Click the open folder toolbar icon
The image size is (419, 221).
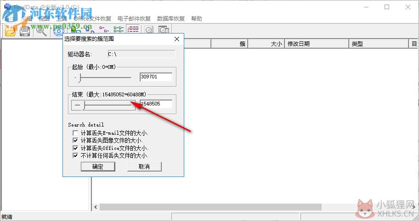point(11,31)
